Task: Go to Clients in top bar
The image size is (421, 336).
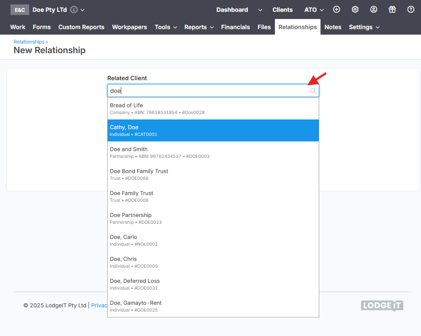Action: pos(282,10)
